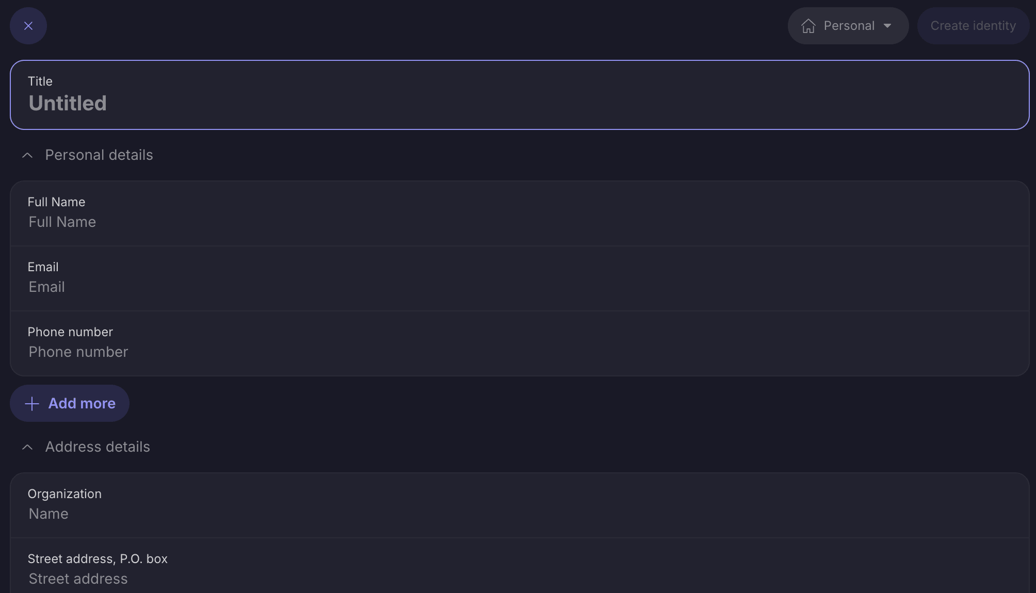Click the Title label above Untitled

point(40,81)
